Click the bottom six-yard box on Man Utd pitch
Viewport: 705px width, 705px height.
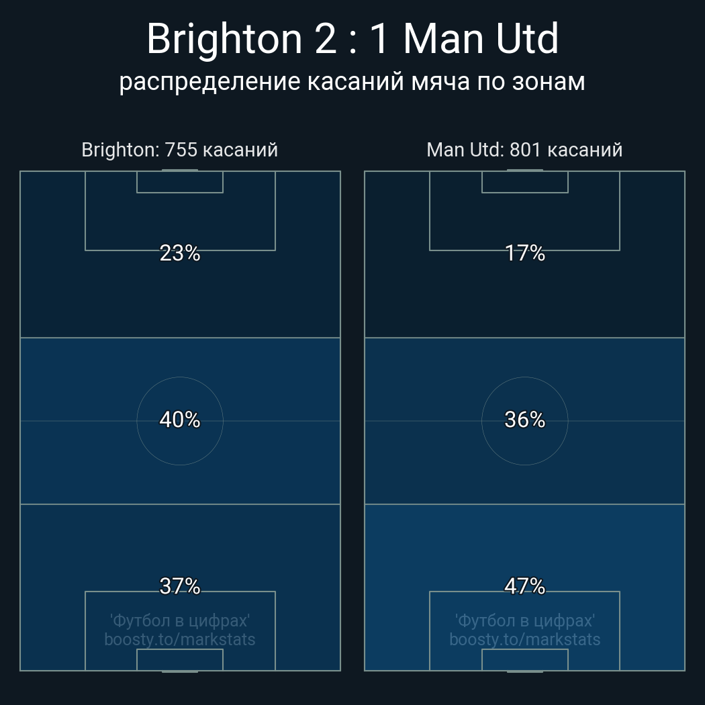point(524,659)
